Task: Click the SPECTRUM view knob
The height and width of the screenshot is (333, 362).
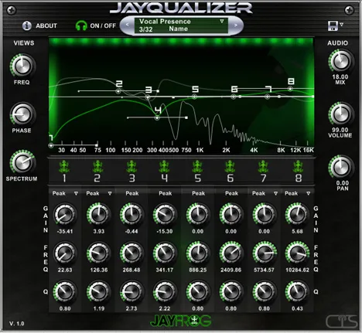Action: click(x=22, y=162)
